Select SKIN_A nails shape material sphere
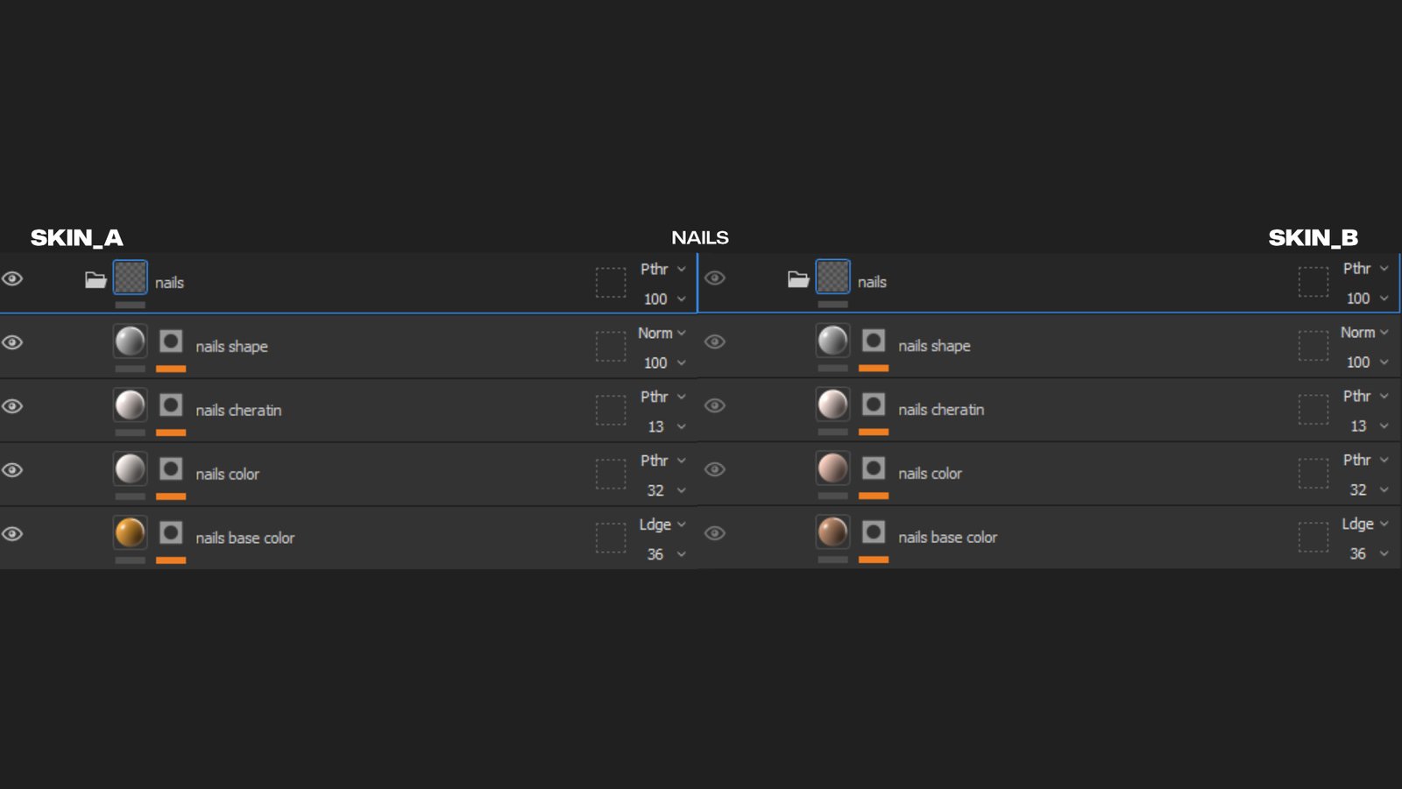The image size is (1402, 789). 131,341
